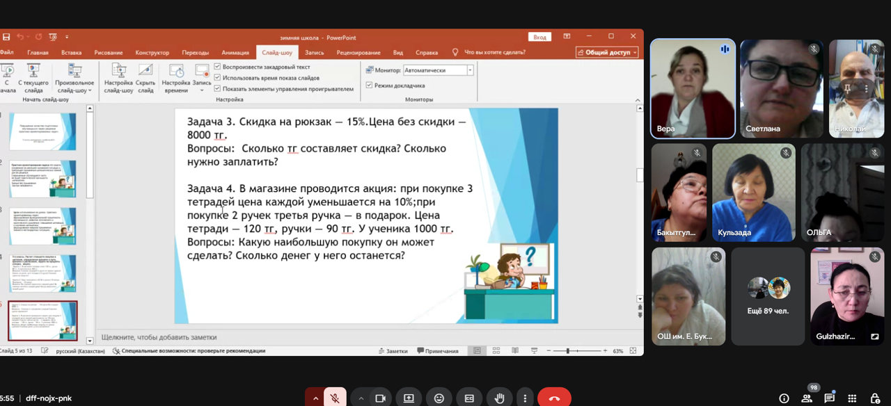This screenshot has width=891, height=406.
Task: Uncheck 'Воспроизвести закадровый текст'
Action: (218, 67)
